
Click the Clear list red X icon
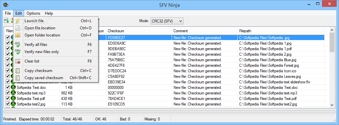tap(18, 61)
